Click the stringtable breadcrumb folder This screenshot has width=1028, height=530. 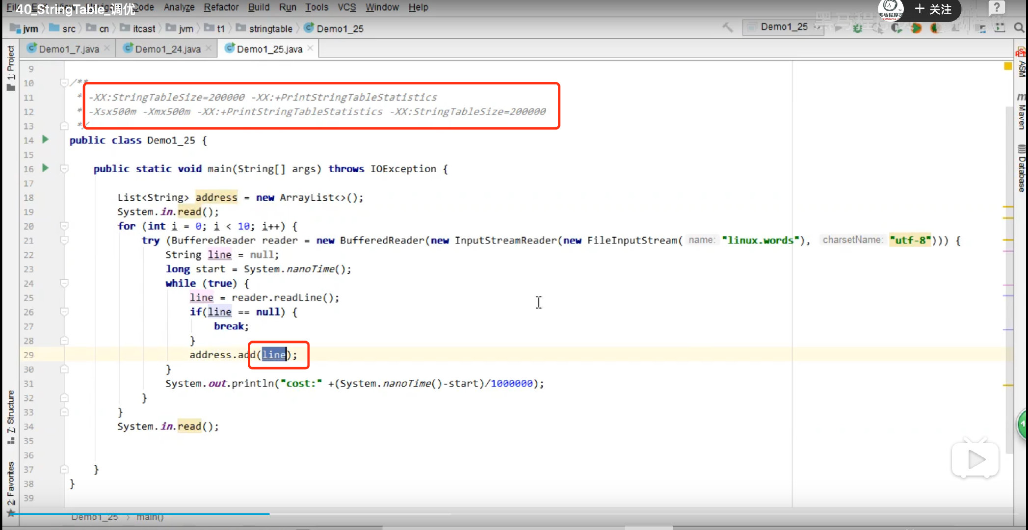[270, 29]
